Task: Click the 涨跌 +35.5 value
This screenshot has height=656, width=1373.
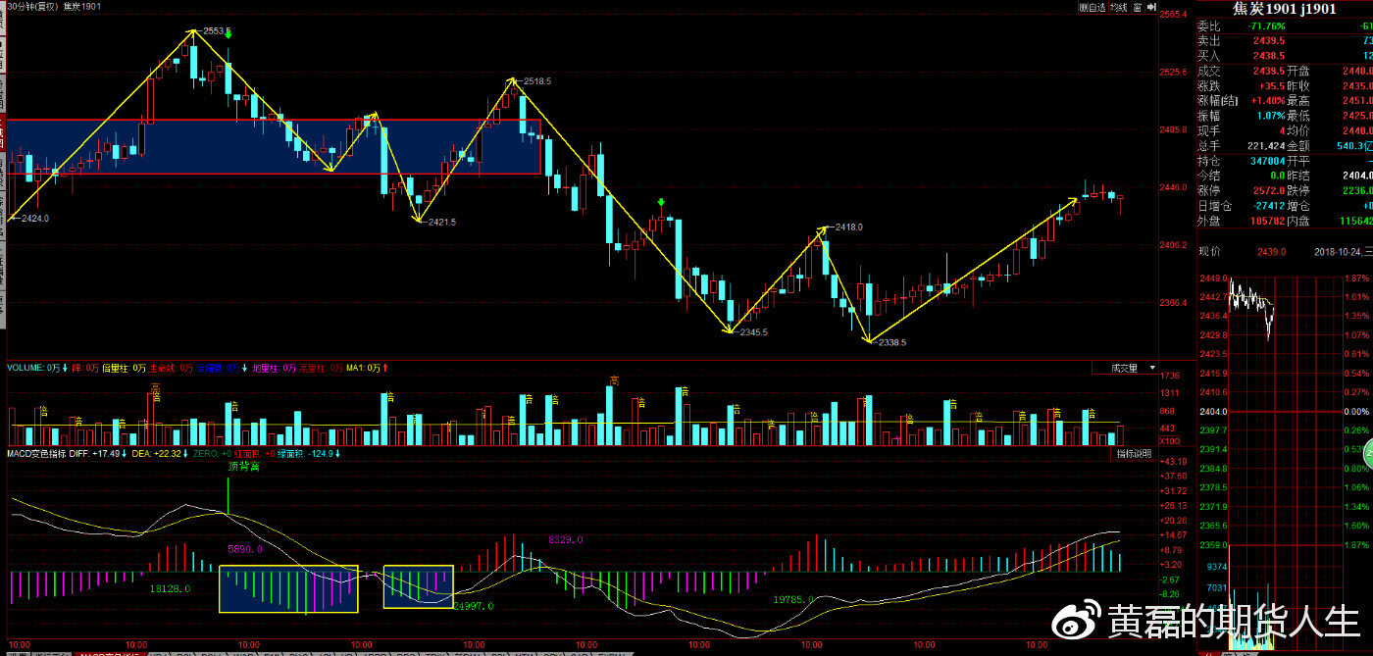Action: point(1272,85)
